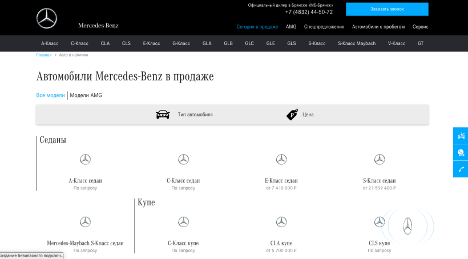Click the phone handset icon on side panel
This screenshot has height=259, width=468.
click(x=461, y=169)
